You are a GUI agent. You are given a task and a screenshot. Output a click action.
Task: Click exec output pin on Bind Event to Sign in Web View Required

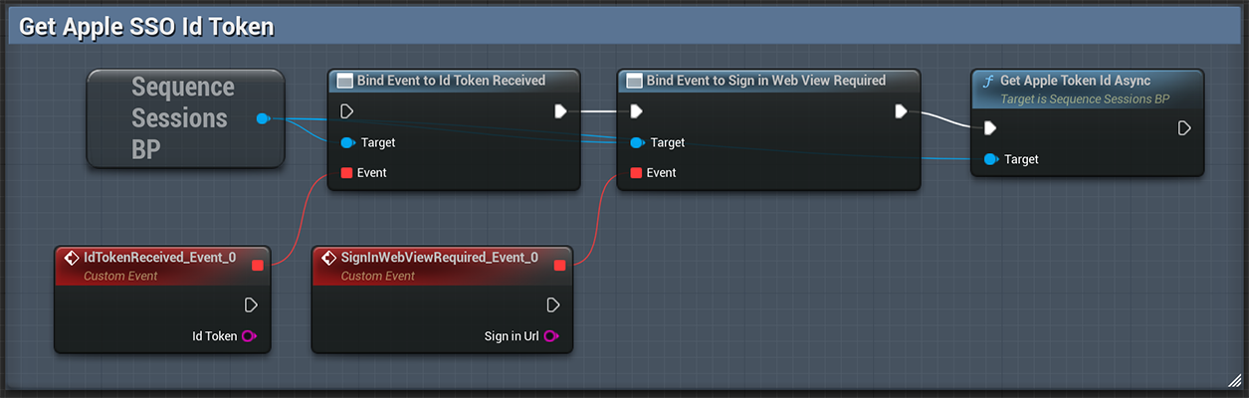[901, 110]
